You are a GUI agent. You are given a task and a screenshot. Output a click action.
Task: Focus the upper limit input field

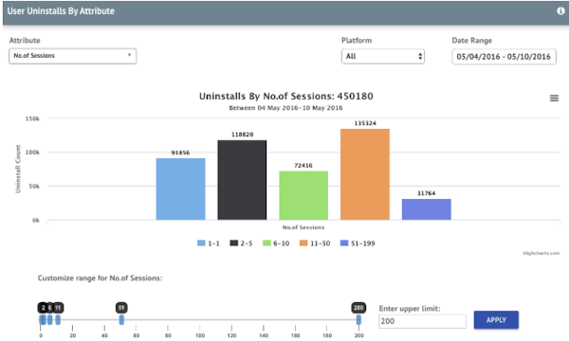(422, 321)
